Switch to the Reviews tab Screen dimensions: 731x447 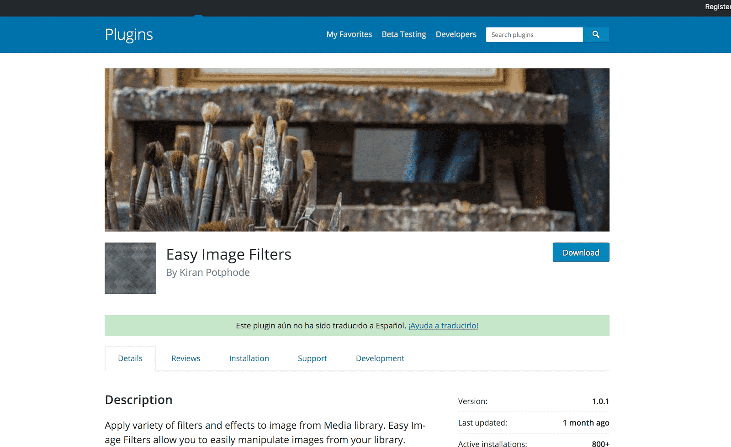(185, 358)
